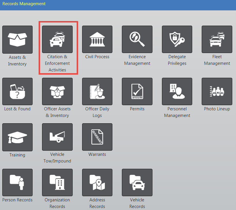This screenshot has width=236, height=210.
Task: Open Personnel Management icon
Action: tap(177, 91)
